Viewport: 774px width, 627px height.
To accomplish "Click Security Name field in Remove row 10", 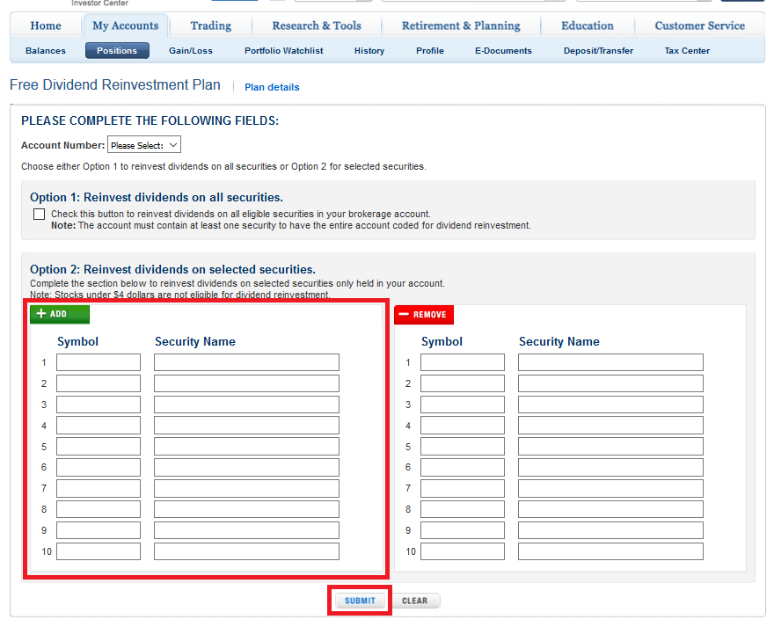I will pyautogui.click(x=610, y=551).
